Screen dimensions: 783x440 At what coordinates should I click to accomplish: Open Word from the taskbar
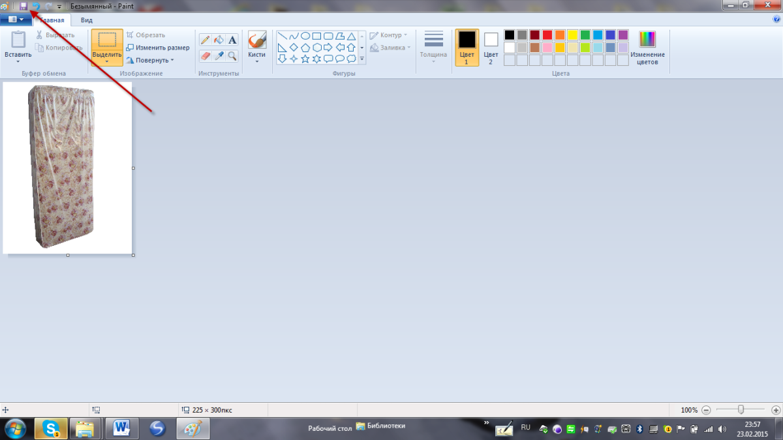[122, 428]
